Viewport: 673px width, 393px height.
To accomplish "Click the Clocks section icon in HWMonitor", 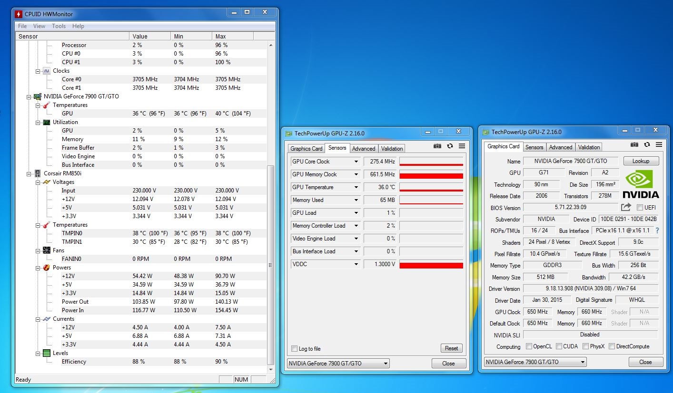I will tap(46, 71).
